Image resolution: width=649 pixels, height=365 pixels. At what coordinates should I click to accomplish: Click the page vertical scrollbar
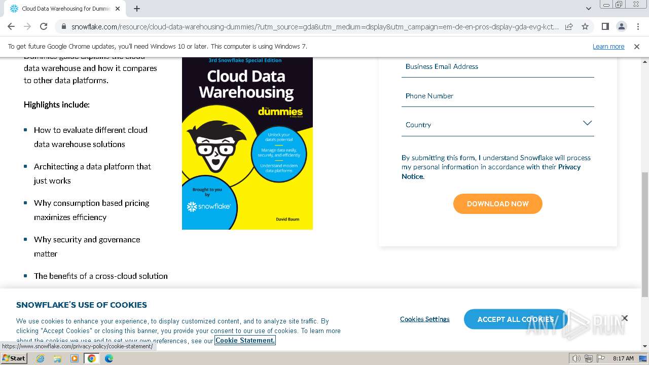click(x=644, y=233)
